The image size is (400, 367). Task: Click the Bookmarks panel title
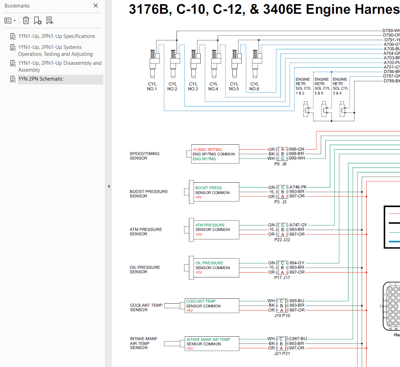17,6
